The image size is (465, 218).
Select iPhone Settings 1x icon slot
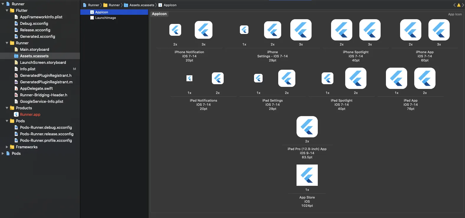coord(244,30)
